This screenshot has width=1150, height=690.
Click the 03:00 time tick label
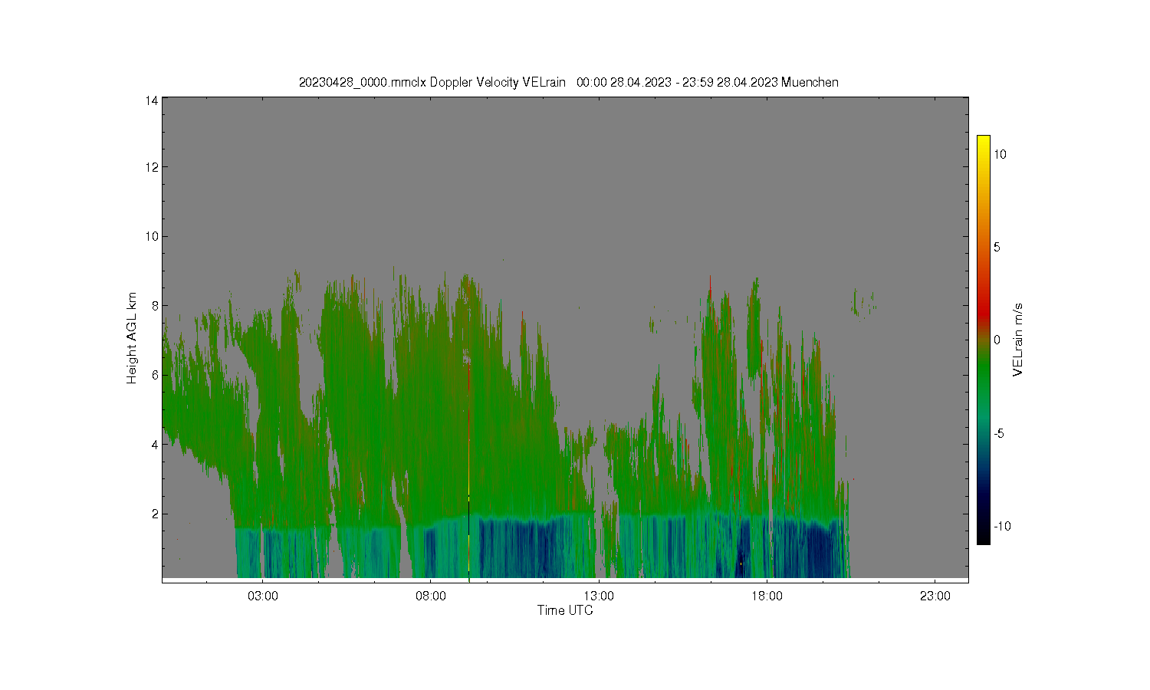(263, 596)
